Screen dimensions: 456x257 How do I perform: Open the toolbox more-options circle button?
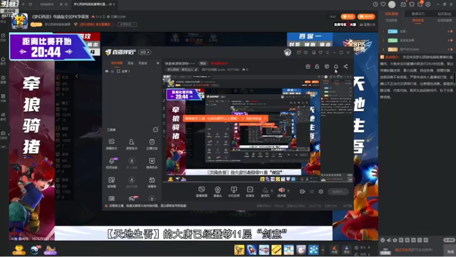tap(156, 130)
